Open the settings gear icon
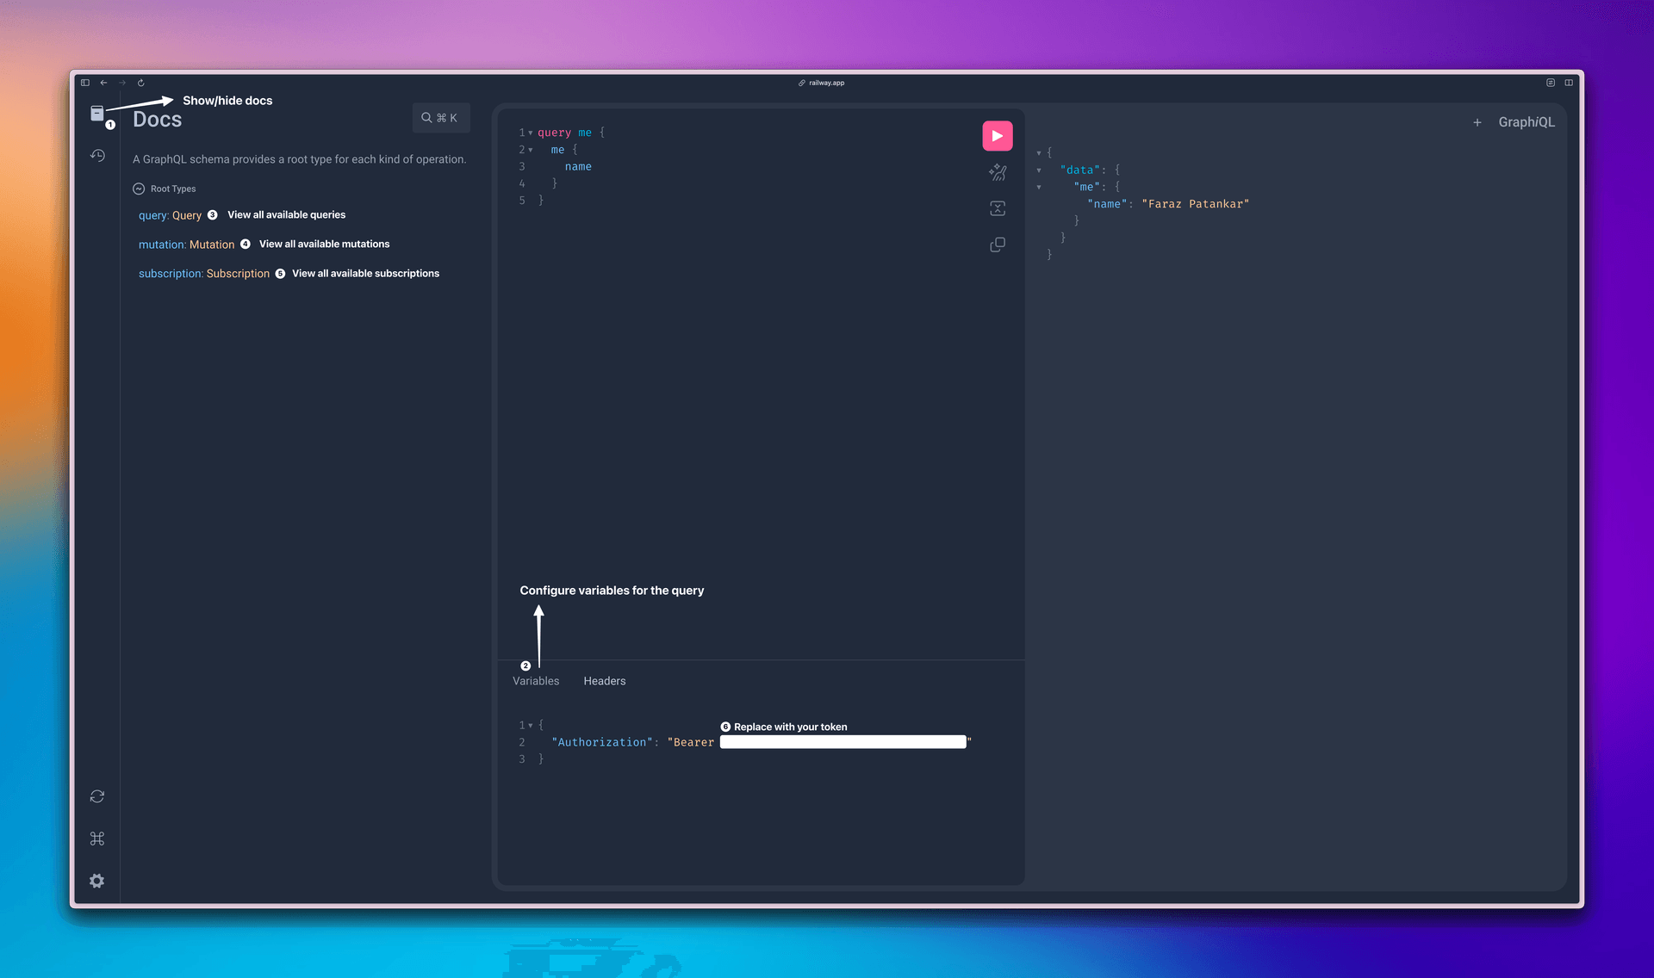 (97, 881)
